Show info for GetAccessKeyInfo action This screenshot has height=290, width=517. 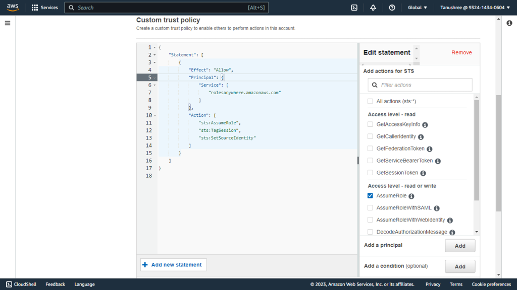[x=425, y=125]
